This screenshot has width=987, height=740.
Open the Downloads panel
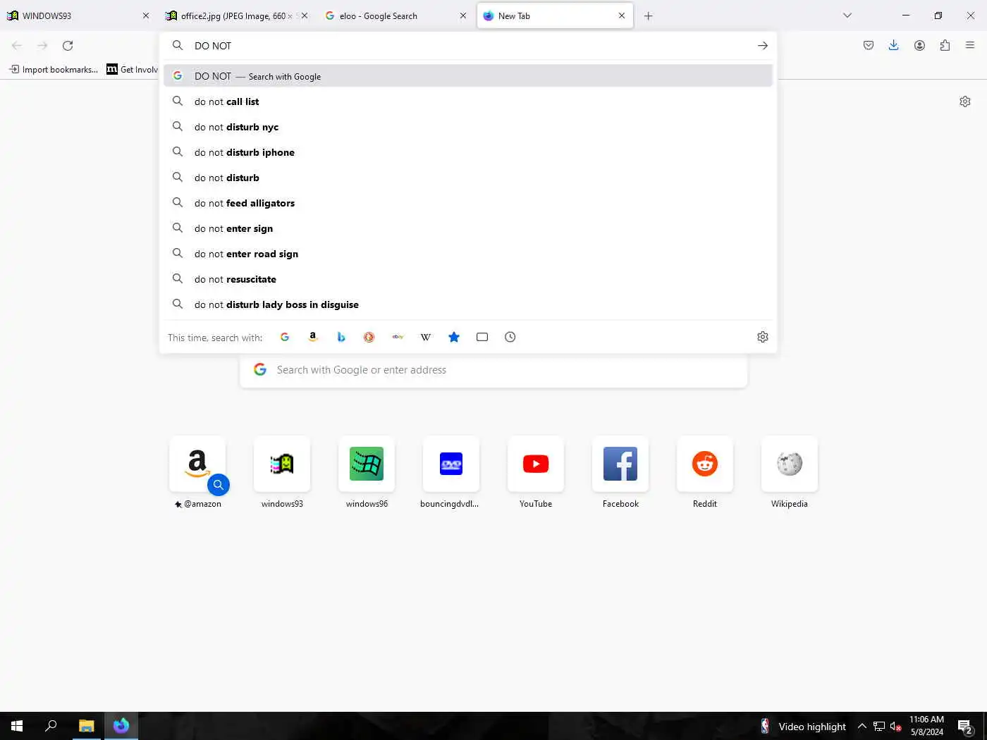[894, 46]
